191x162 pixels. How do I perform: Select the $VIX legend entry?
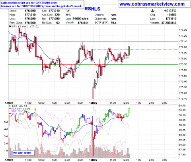[x=17, y=114]
